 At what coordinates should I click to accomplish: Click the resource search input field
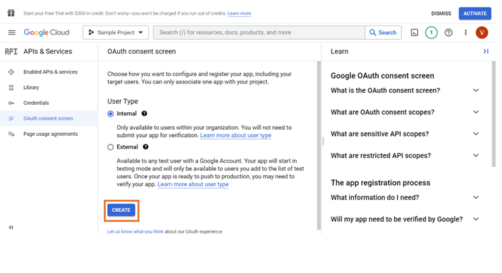(x=259, y=32)
